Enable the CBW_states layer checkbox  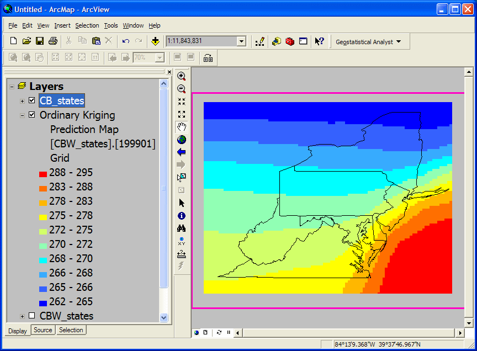click(x=31, y=316)
